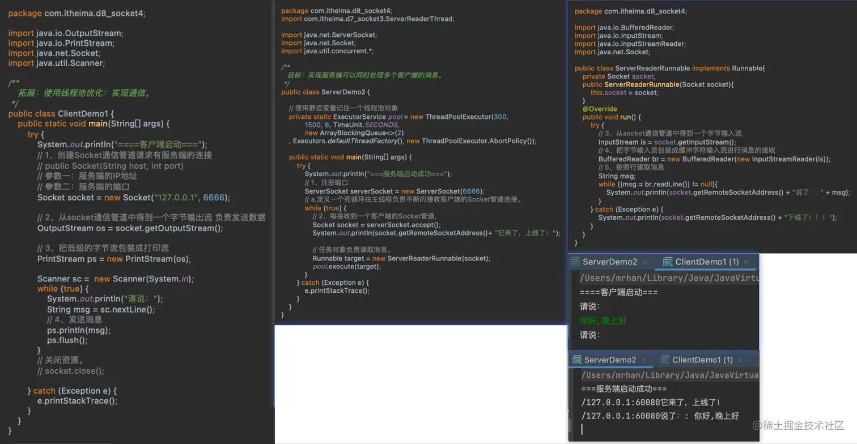The width and height of the screenshot is (857, 444).
Task: Click the BufferedReader br = new BufferedReader line
Action: 715,159
